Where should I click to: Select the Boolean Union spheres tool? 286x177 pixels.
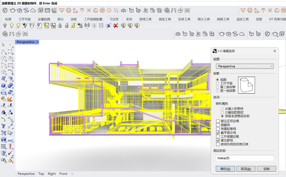[x=10, y=85]
